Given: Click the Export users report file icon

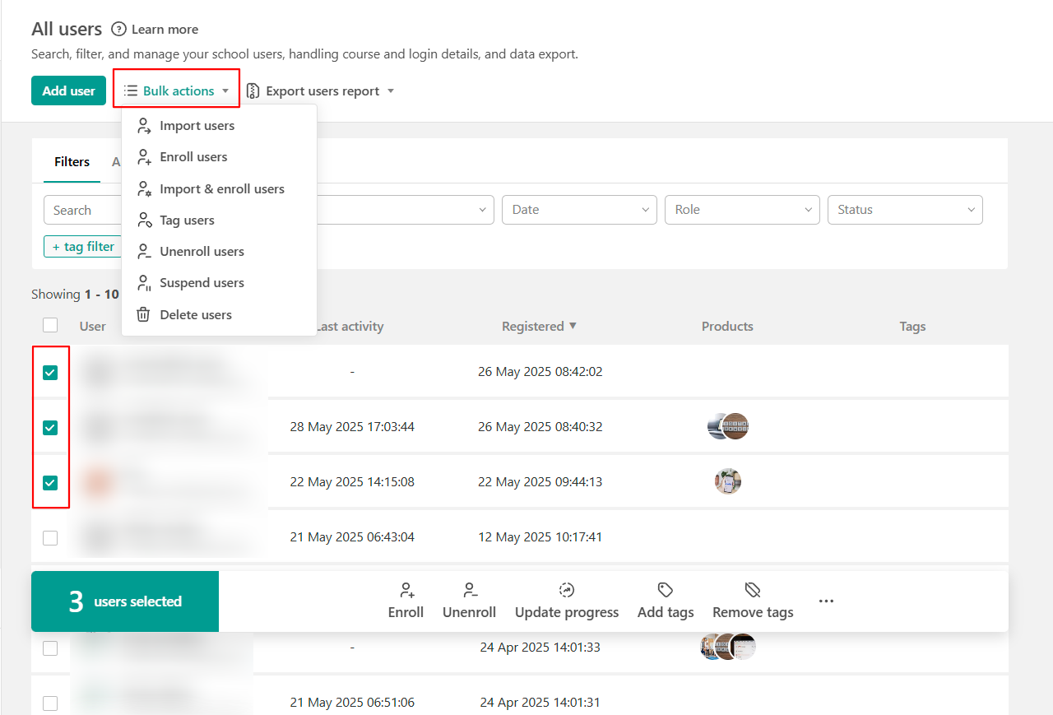Looking at the screenshot, I should click(253, 91).
